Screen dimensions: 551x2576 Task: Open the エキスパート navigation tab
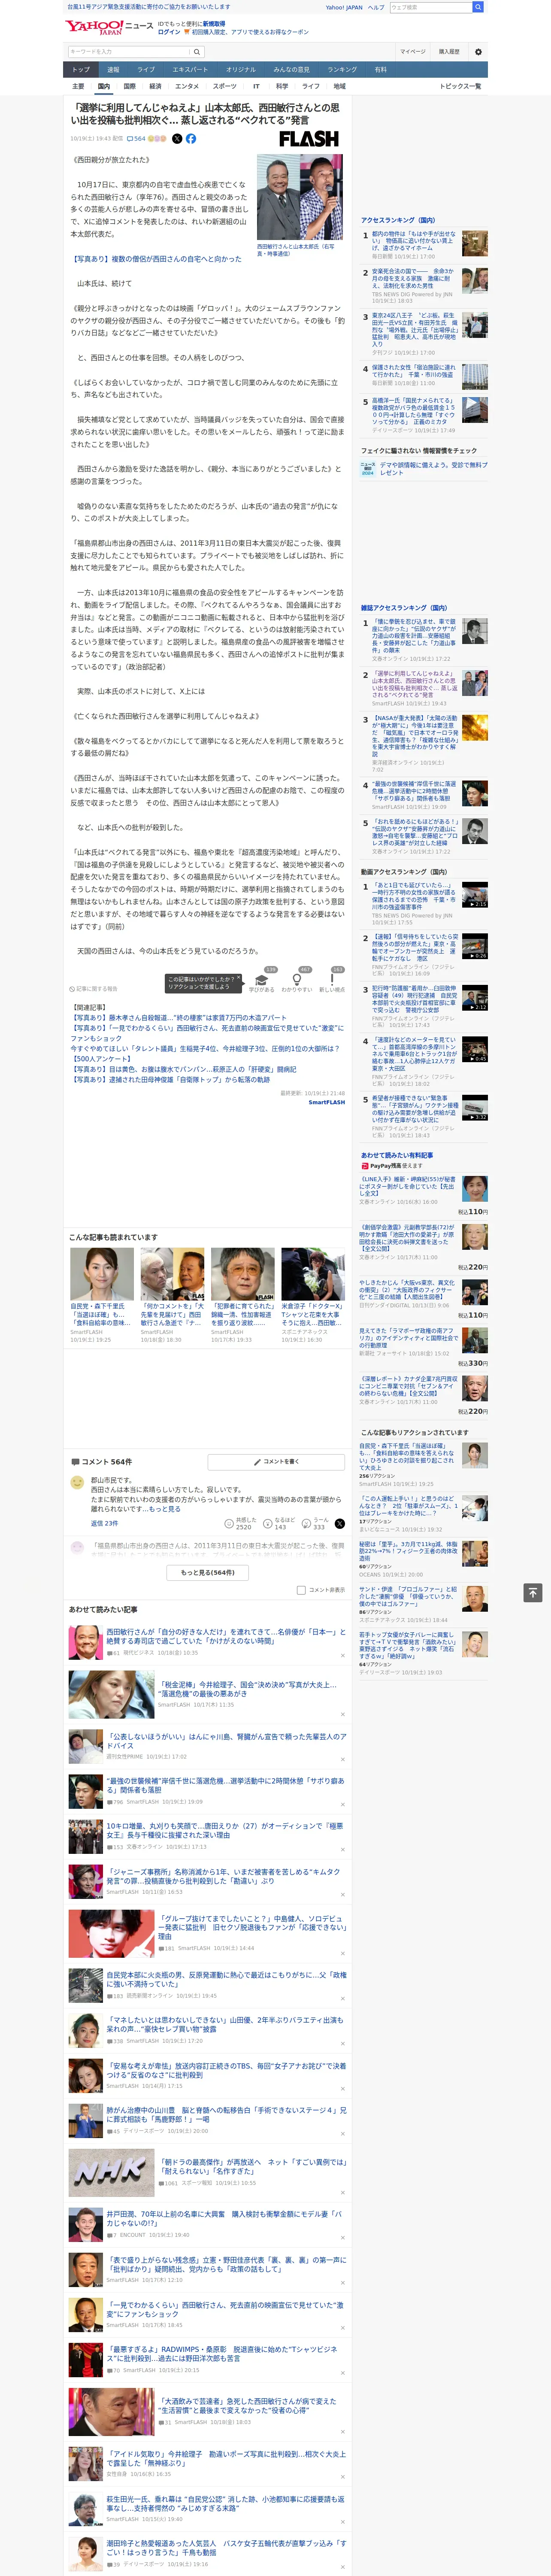coord(190,70)
